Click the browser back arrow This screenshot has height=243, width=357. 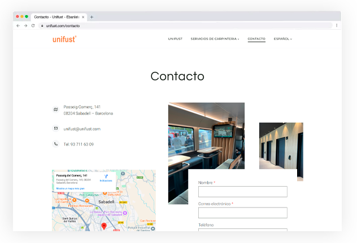coord(18,26)
